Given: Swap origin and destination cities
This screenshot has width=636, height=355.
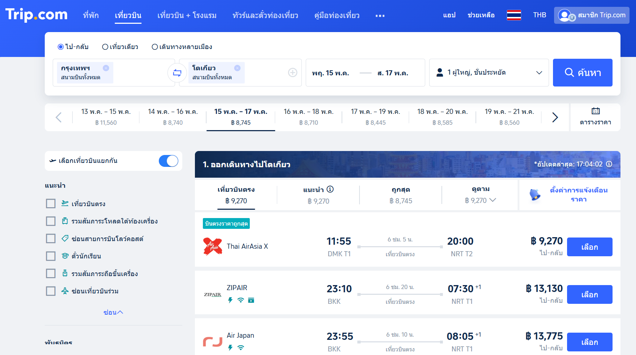Looking at the screenshot, I should point(177,73).
